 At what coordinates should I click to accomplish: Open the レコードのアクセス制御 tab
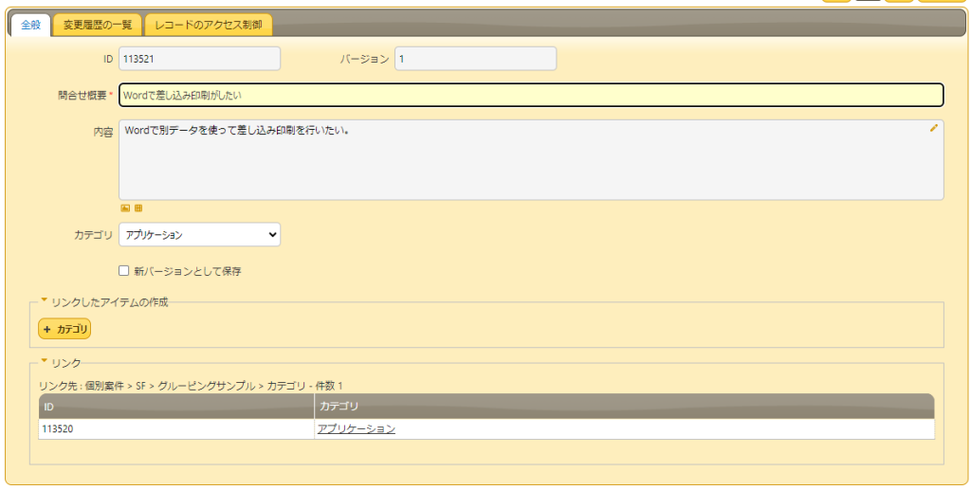point(208,26)
